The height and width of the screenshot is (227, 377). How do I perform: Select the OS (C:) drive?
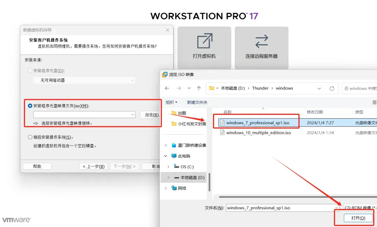point(184,167)
